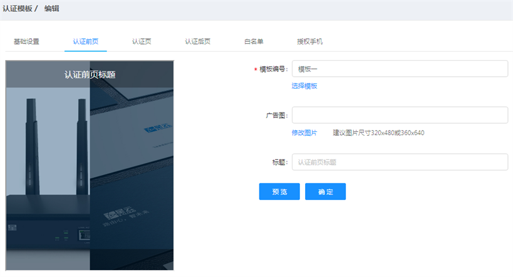Click the 选择模板 link
The height and width of the screenshot is (277, 513).
[x=304, y=86]
